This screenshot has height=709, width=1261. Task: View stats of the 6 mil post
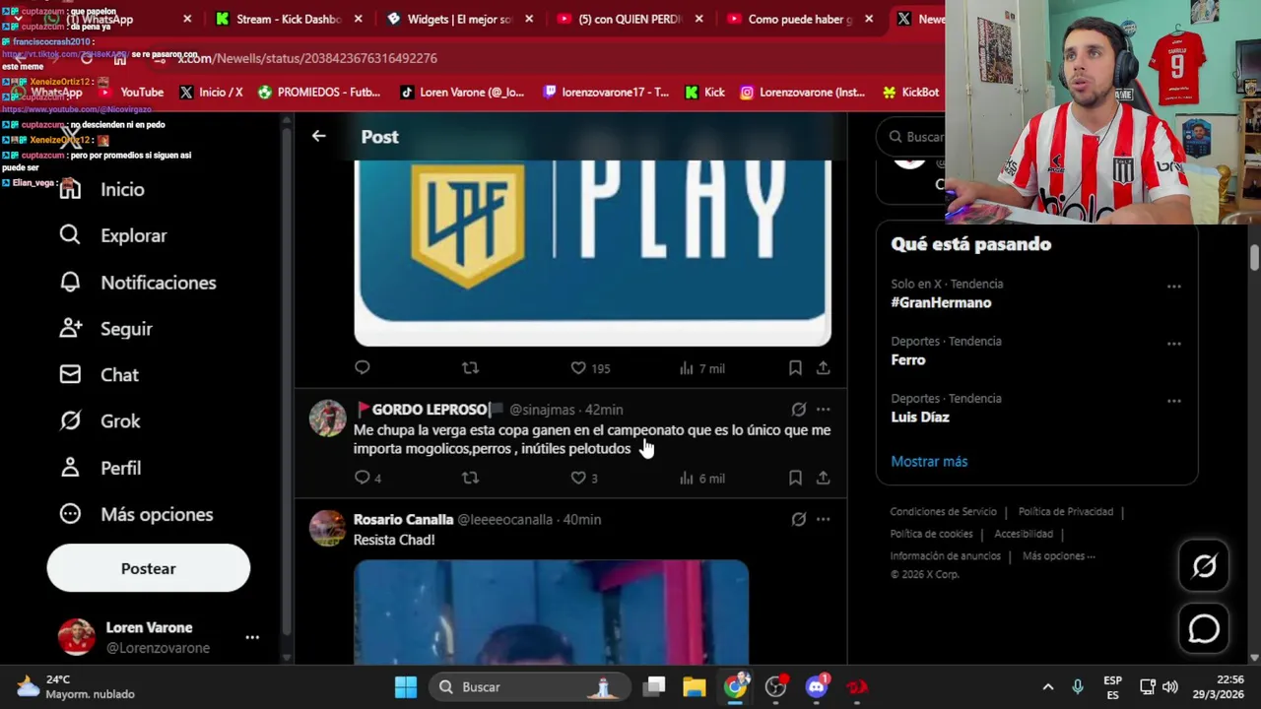pyautogui.click(x=701, y=478)
